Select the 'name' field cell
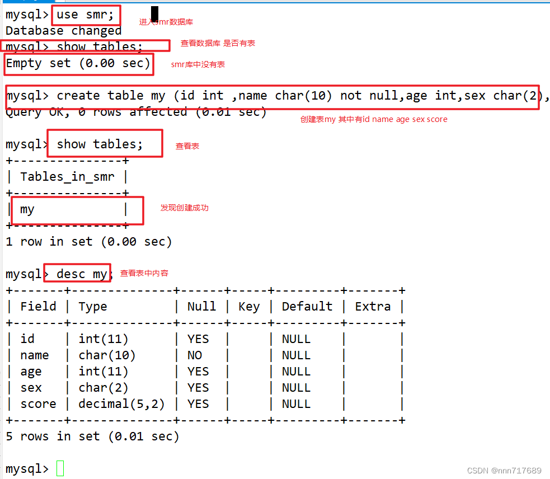Image resolution: width=550 pixels, height=479 pixels. (x=35, y=355)
